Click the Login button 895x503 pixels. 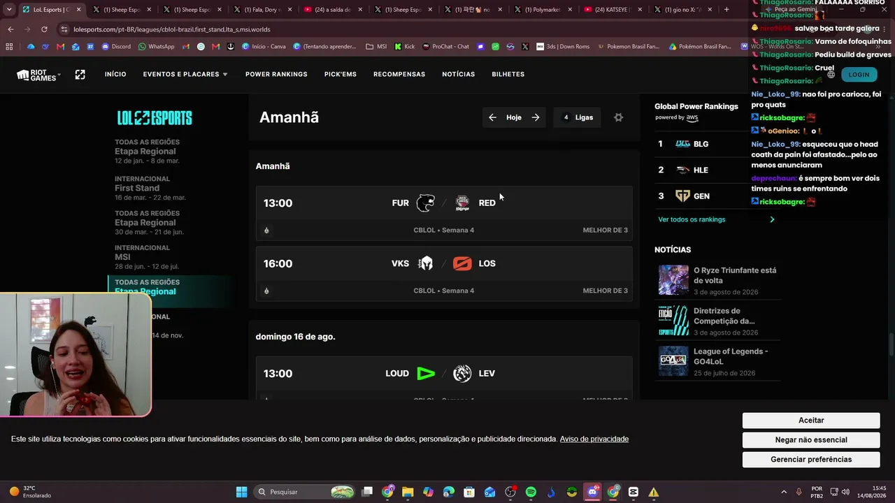[859, 75]
